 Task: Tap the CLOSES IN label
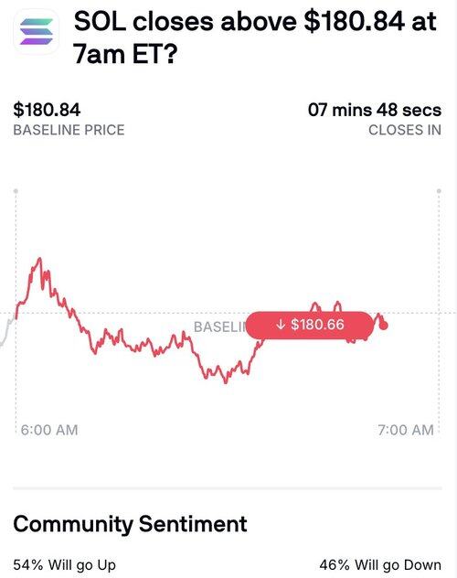click(x=405, y=130)
